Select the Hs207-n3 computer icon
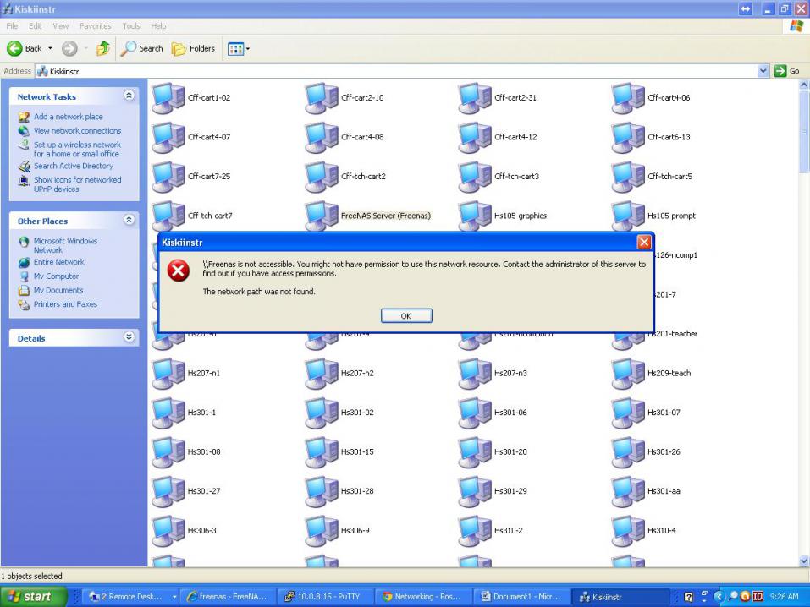Viewport: 810px width, 607px height. 475,373
